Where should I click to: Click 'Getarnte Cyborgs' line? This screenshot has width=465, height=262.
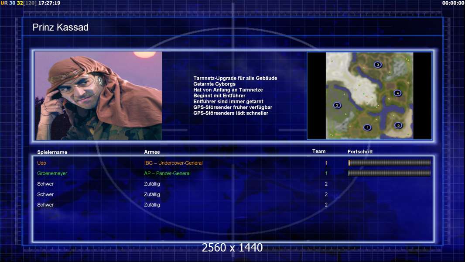coord(215,84)
